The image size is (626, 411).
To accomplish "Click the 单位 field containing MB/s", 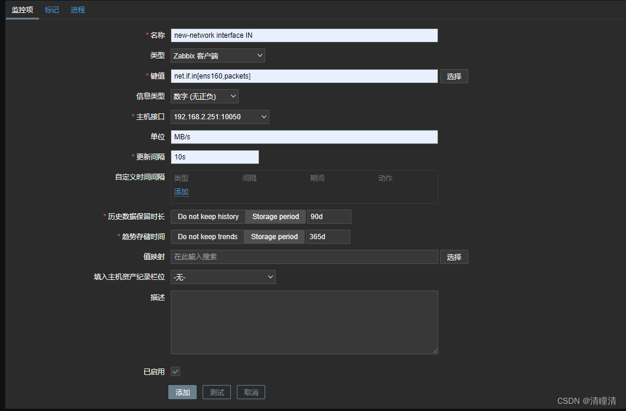I will 304,137.
